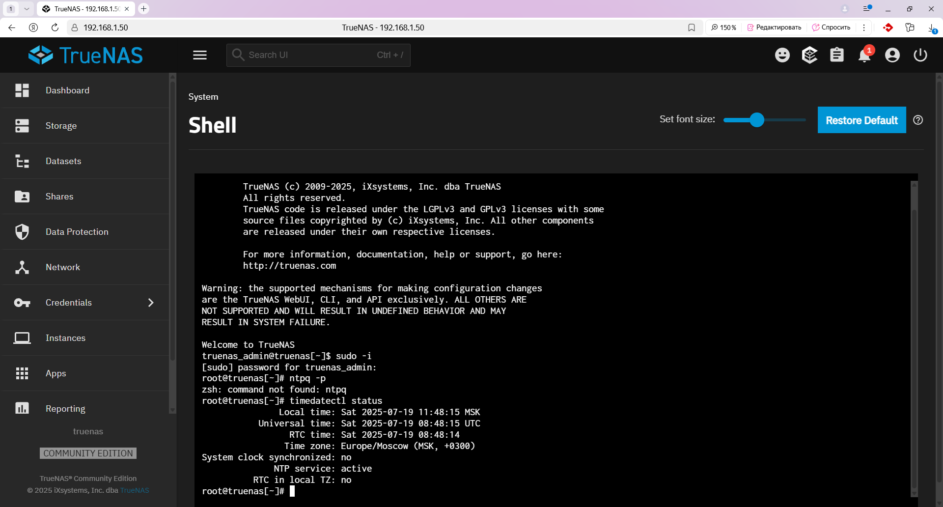Open Instances menu item
Viewport: 943px width, 507px height.
click(85, 338)
